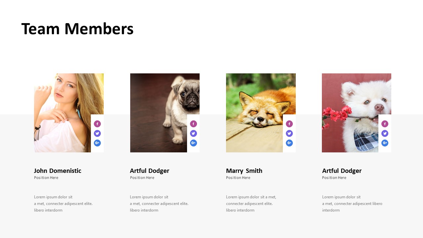Click the Team Members title
Viewport: 423px width, 238px height.
77,29
